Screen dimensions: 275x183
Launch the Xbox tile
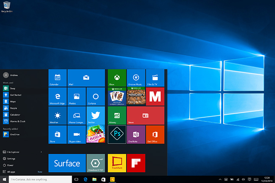click(117, 78)
